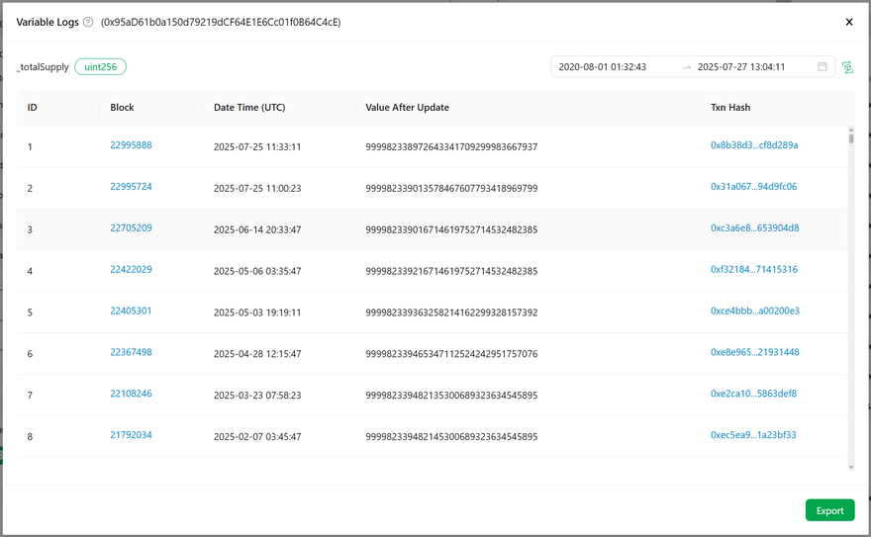Click the green refresh icon beside date range
Screen dimensions: 871x537
[x=847, y=67]
